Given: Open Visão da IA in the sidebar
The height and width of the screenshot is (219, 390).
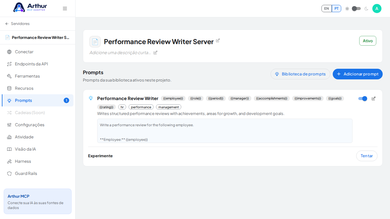Looking at the screenshot, I should click(x=37, y=149).
